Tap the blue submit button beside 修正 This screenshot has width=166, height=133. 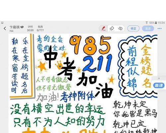(x=148, y=29)
